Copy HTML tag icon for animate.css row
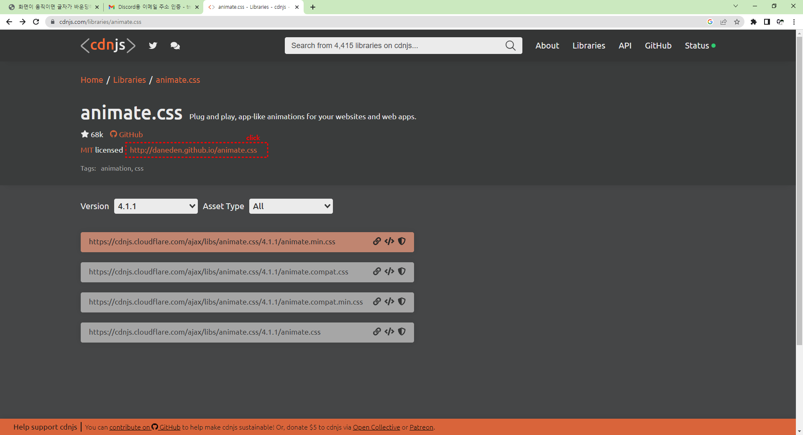Viewport: 803px width, 435px height. click(389, 332)
